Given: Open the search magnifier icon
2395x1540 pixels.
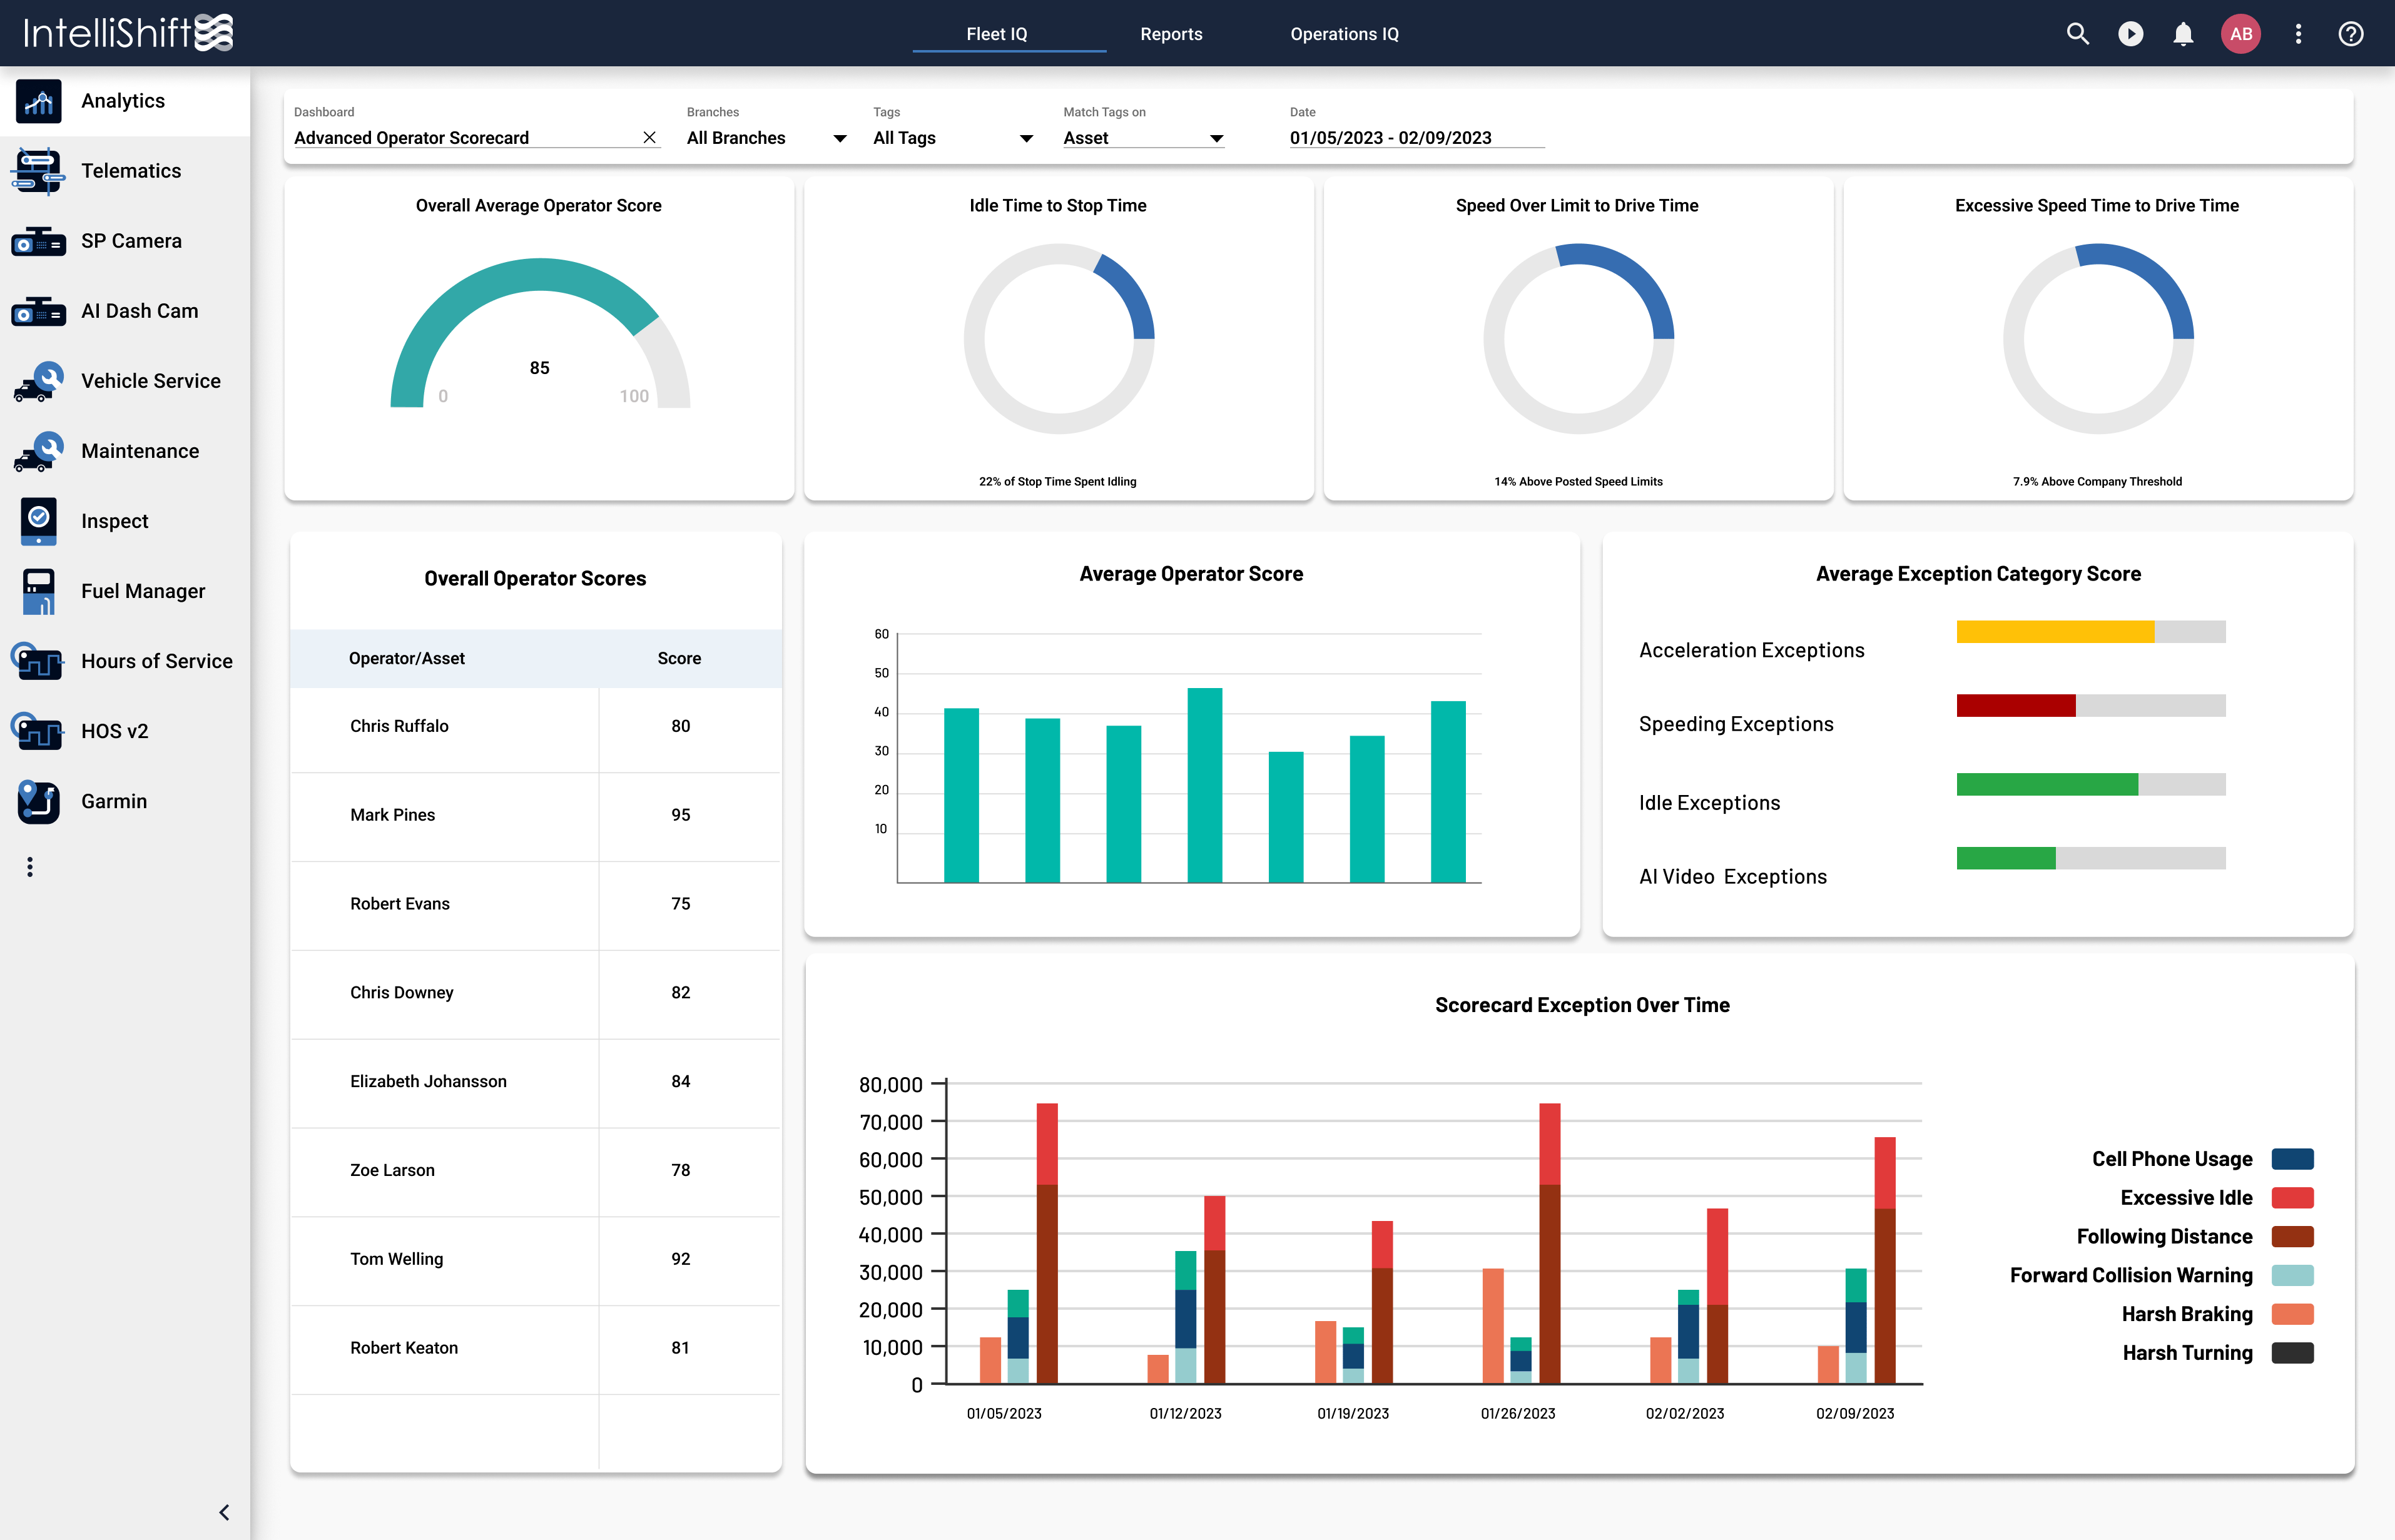Looking at the screenshot, I should 2077,34.
